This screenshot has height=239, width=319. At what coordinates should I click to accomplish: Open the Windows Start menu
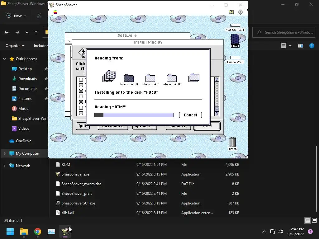[x=10, y=232]
